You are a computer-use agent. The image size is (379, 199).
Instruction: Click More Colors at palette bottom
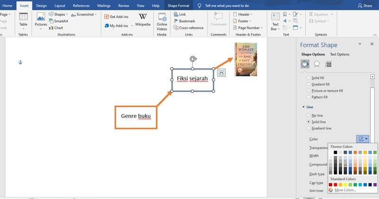point(345,190)
